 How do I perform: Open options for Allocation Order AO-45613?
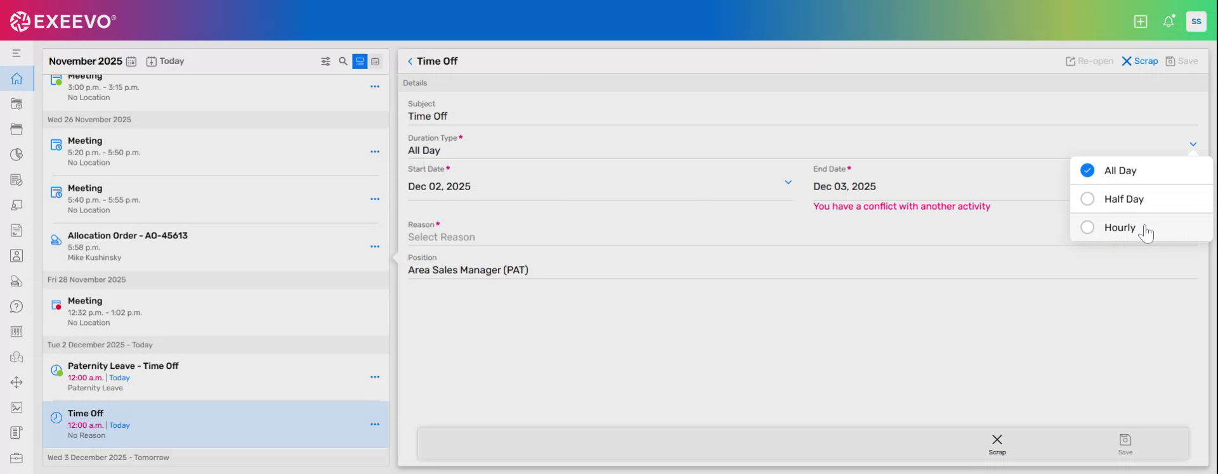tap(375, 247)
